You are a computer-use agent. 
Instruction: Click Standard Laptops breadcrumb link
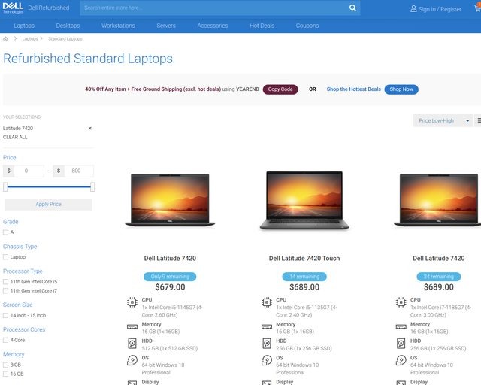tap(65, 39)
